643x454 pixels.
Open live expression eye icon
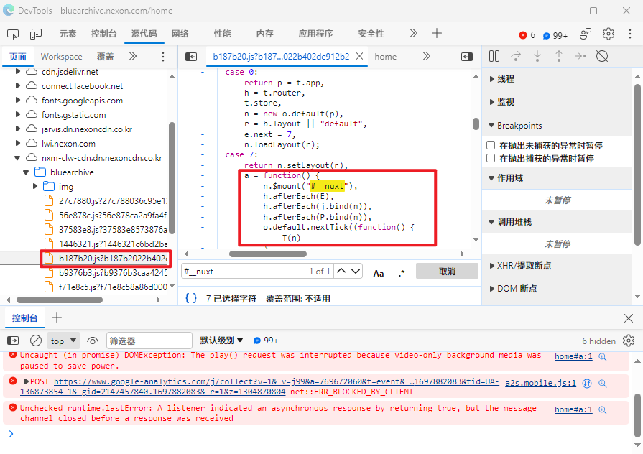click(93, 340)
